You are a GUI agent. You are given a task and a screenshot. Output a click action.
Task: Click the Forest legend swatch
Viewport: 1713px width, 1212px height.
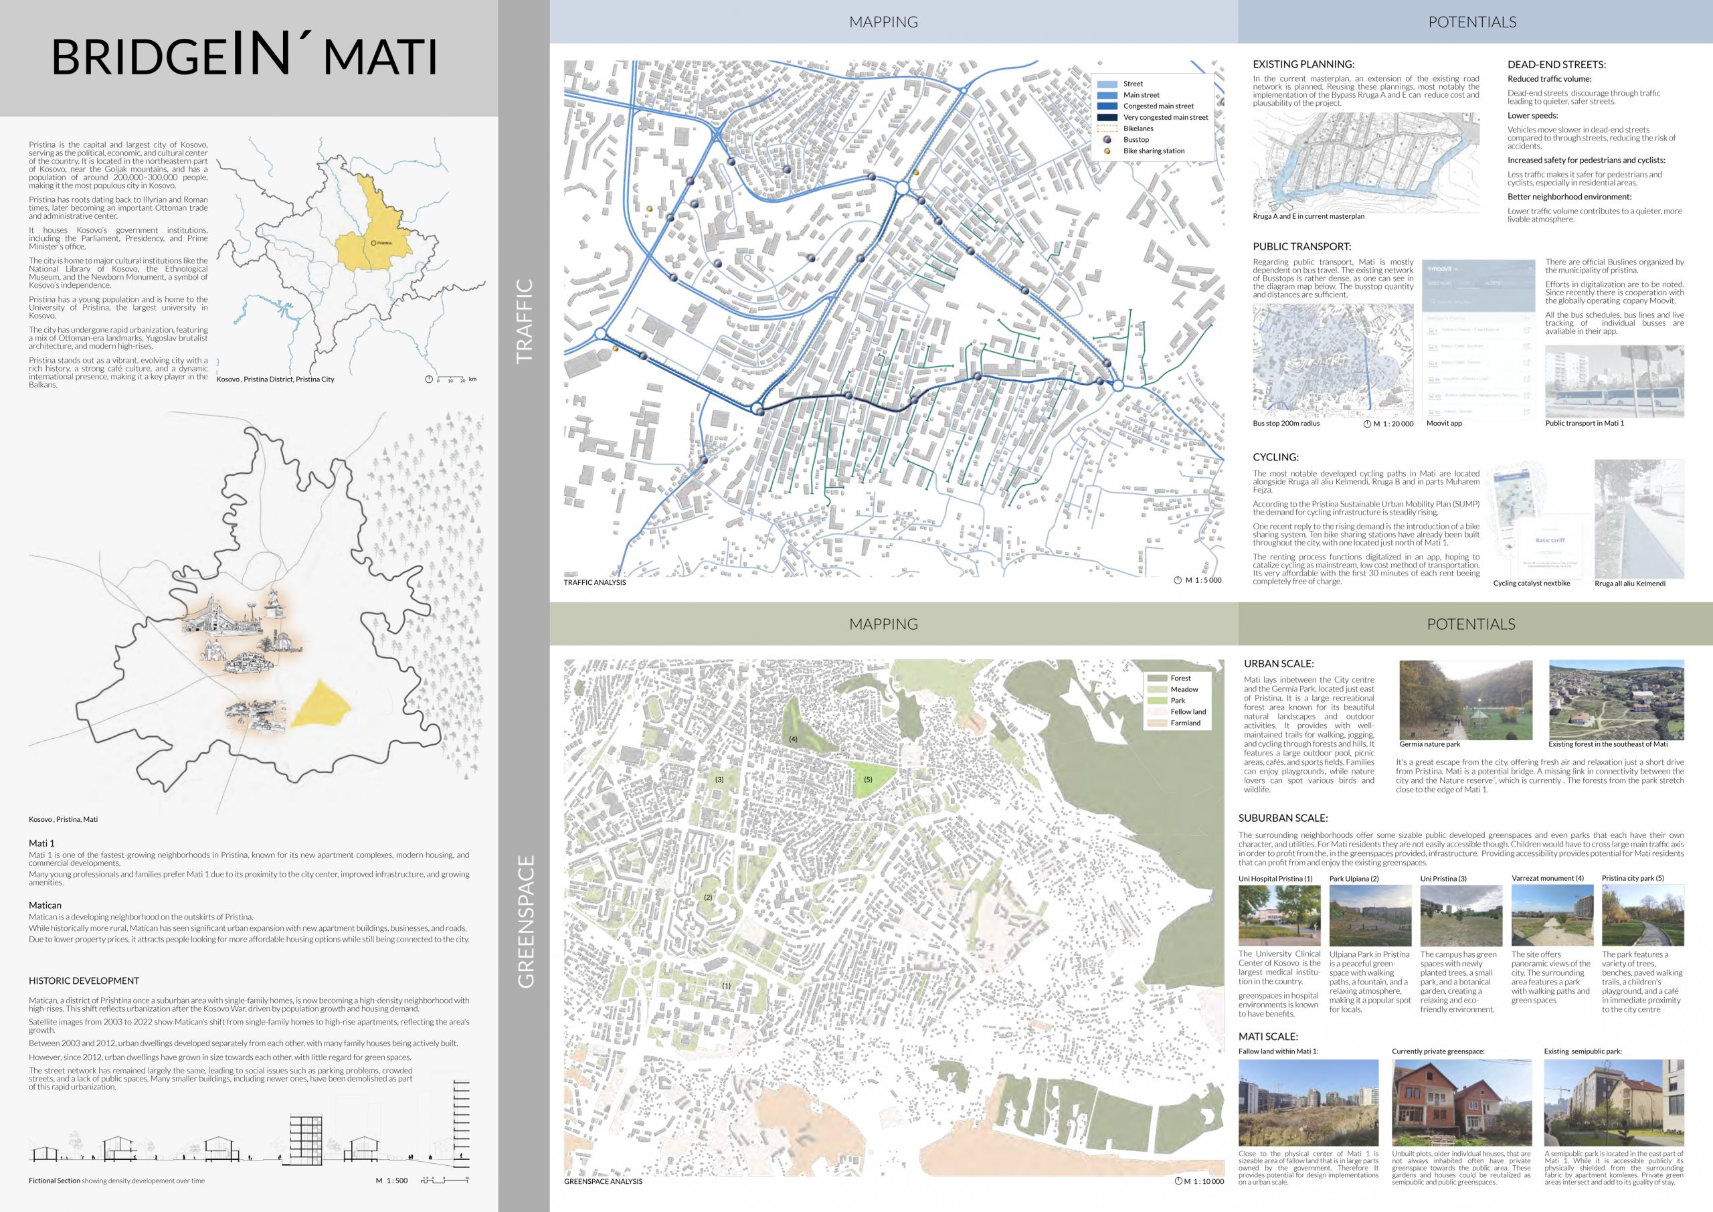(x=1157, y=679)
